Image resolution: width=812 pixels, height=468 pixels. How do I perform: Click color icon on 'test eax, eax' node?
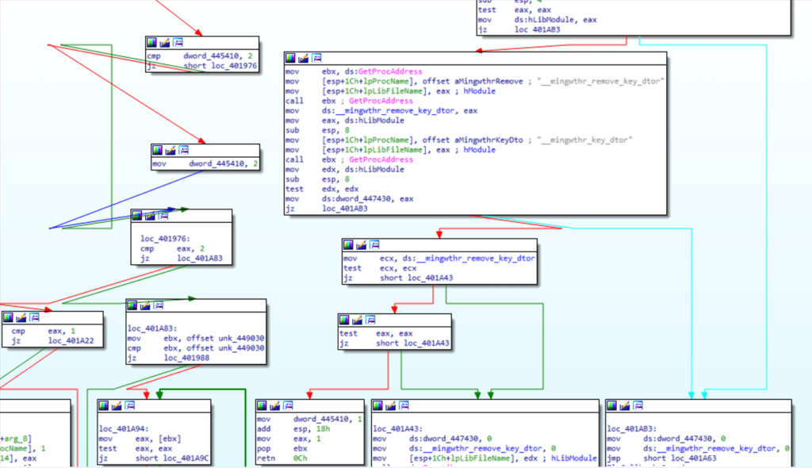[x=344, y=320]
